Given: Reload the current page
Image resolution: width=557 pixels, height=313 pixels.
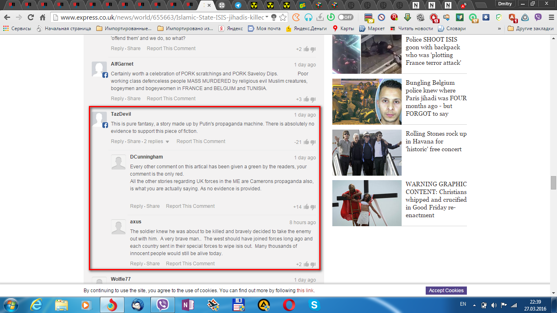Looking at the screenshot, I should tap(31, 18).
